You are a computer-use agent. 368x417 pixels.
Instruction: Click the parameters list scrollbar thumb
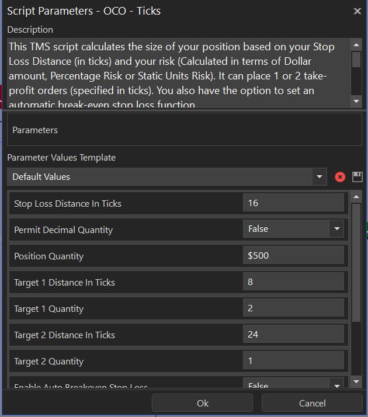pyautogui.click(x=356, y=263)
